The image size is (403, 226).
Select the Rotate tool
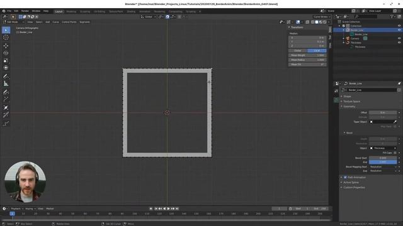pos(6,53)
